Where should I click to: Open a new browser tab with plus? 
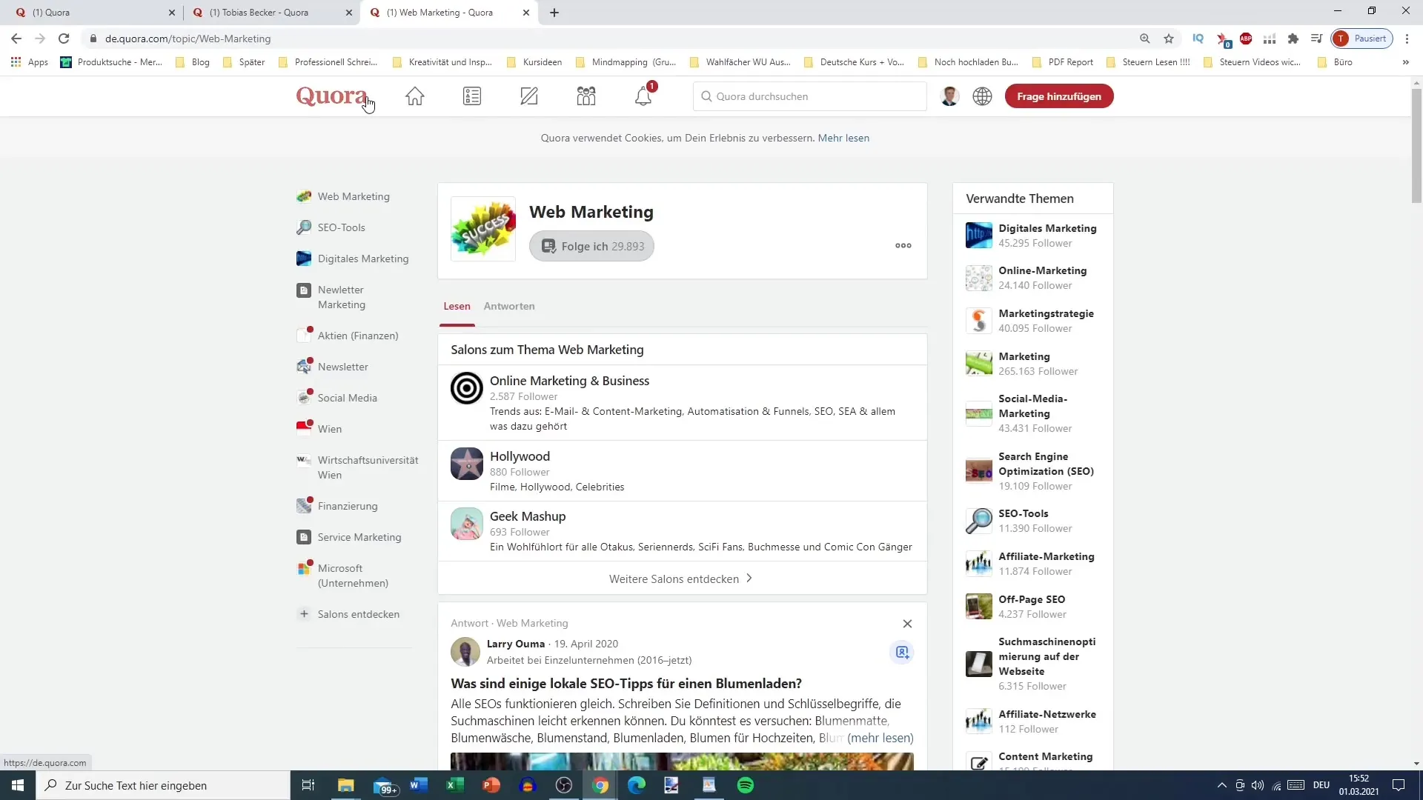[x=554, y=13]
